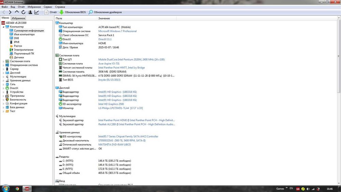
Task: Open the Отчёт menu in the menu bar
Action: (21, 7)
